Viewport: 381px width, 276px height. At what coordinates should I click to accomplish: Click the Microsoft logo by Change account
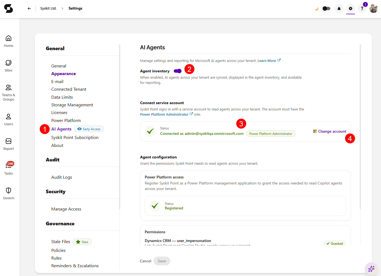pos(315,131)
